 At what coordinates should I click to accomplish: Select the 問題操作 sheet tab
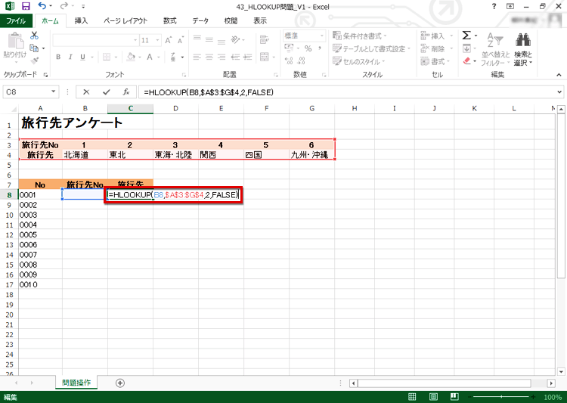(76, 383)
